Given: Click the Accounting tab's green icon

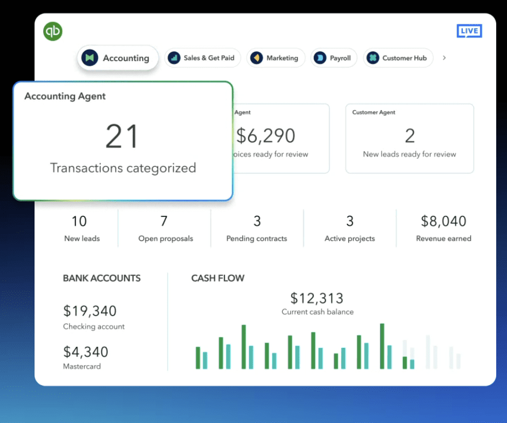Looking at the screenshot, I should click(x=90, y=58).
